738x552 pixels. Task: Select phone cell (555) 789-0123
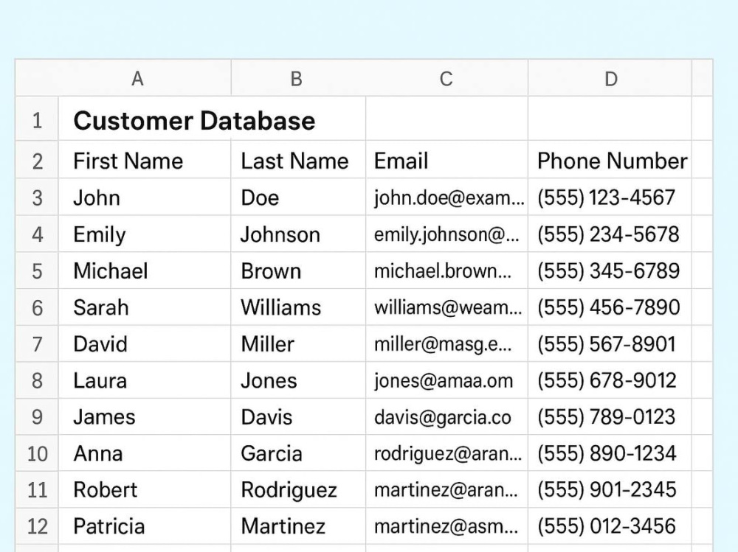[x=610, y=416]
